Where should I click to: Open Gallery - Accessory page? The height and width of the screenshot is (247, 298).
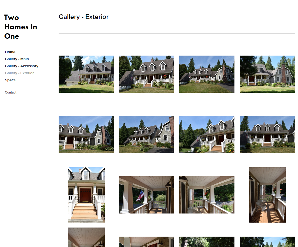[x=22, y=66]
